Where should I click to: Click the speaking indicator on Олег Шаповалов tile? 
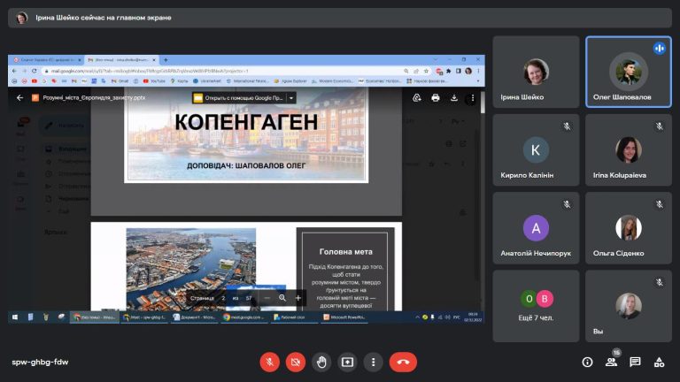659,48
